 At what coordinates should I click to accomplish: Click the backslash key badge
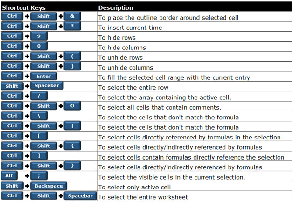click(x=39, y=116)
